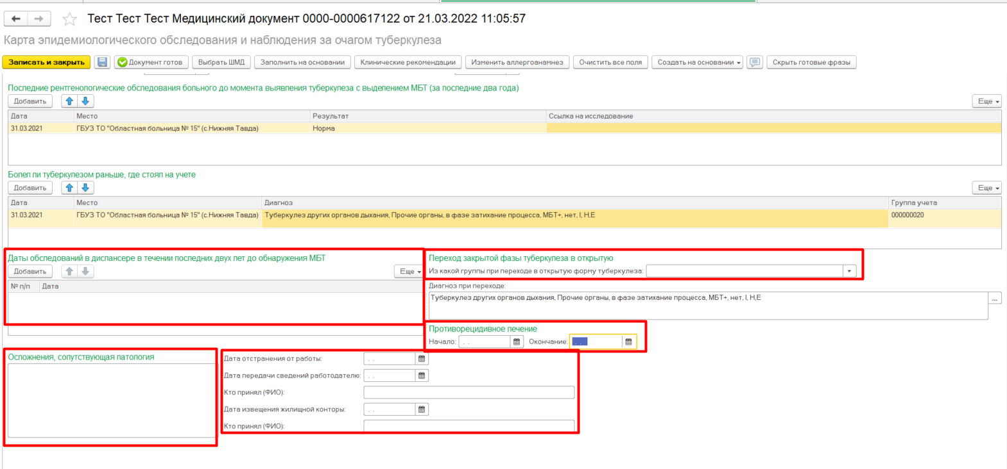This screenshot has width=1007, height=469.
Task: Add document to favorites via star icon
Action: pyautogui.click(x=69, y=19)
